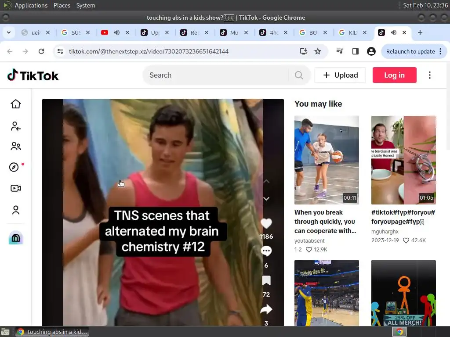Switch to the YouTube tab
The width and height of the screenshot is (450, 337).
click(x=105, y=32)
